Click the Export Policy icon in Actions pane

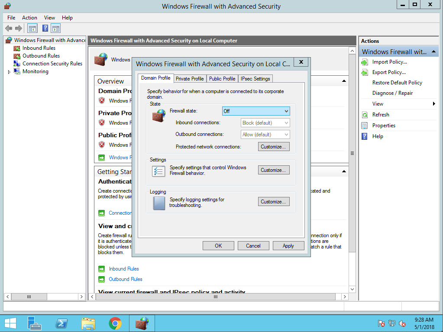click(x=365, y=72)
